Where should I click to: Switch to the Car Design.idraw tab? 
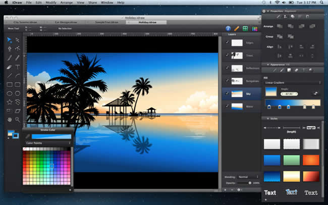[65, 22]
